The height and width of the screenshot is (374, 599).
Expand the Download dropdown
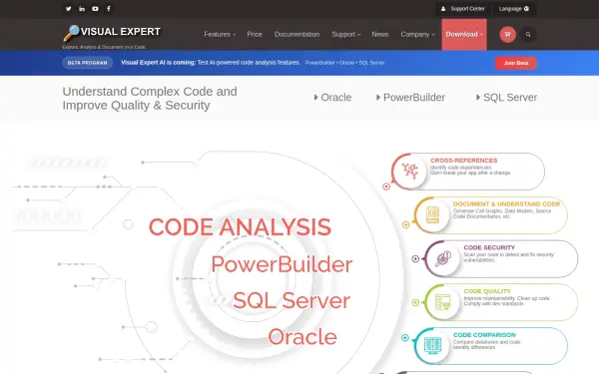point(464,34)
